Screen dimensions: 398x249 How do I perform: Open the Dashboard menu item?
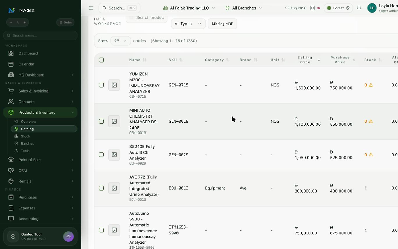click(x=40, y=54)
